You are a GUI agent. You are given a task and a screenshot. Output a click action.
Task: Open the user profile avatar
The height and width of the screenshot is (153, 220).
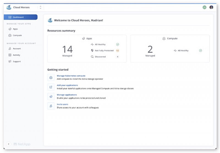[x=211, y=7]
